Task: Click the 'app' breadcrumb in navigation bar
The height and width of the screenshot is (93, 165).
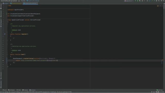Action: pos(19,1)
